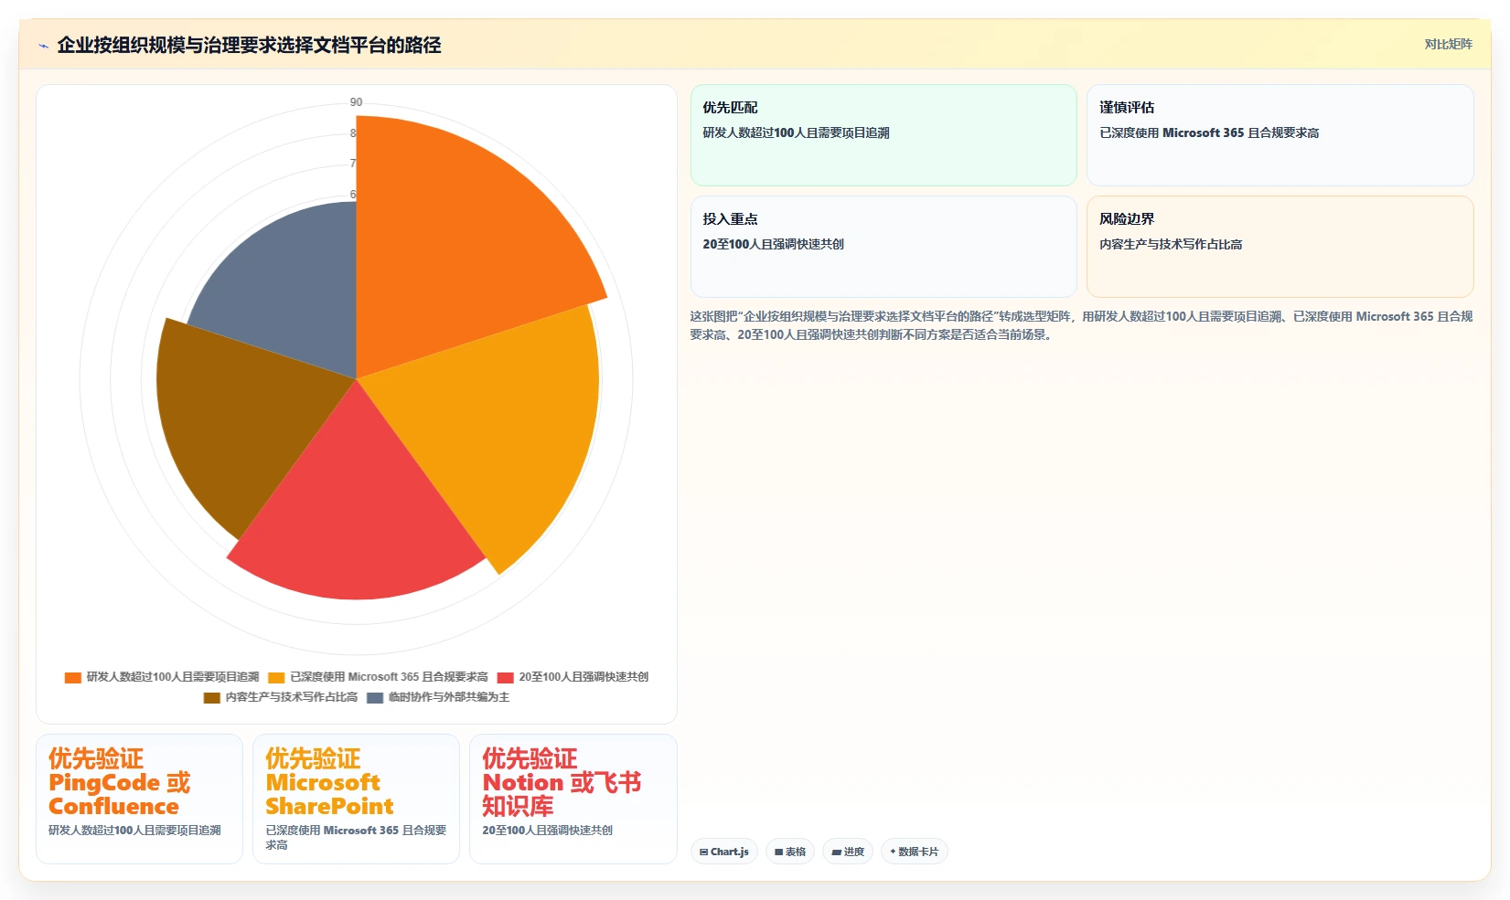Open the 风险边界 matrix card
1510x900 pixels.
click(1280, 247)
